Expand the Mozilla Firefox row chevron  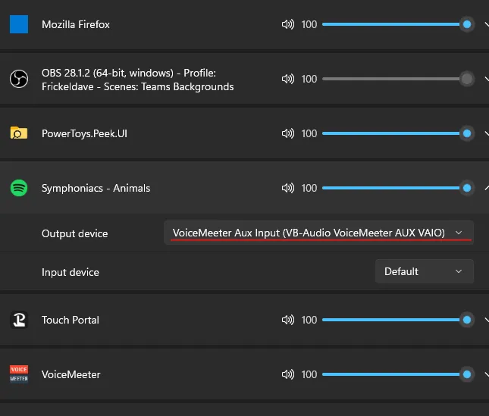(x=485, y=24)
